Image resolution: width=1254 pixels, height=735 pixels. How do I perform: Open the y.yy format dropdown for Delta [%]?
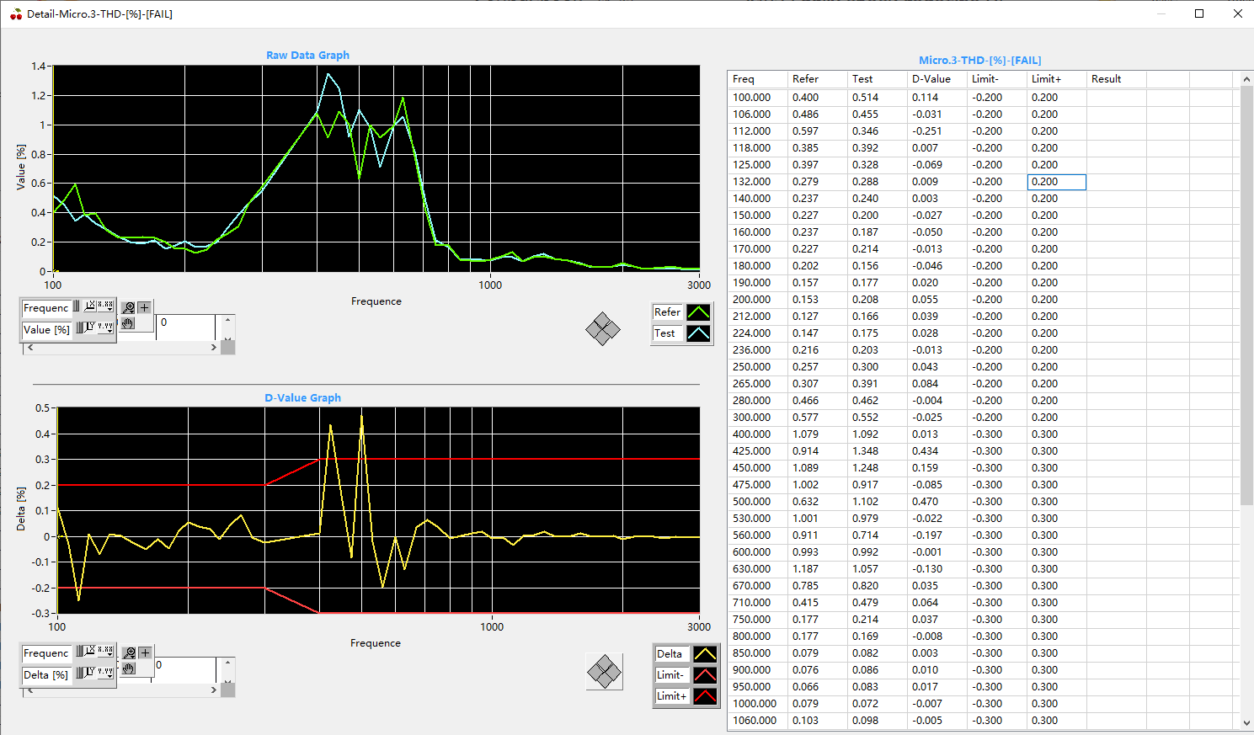105,673
